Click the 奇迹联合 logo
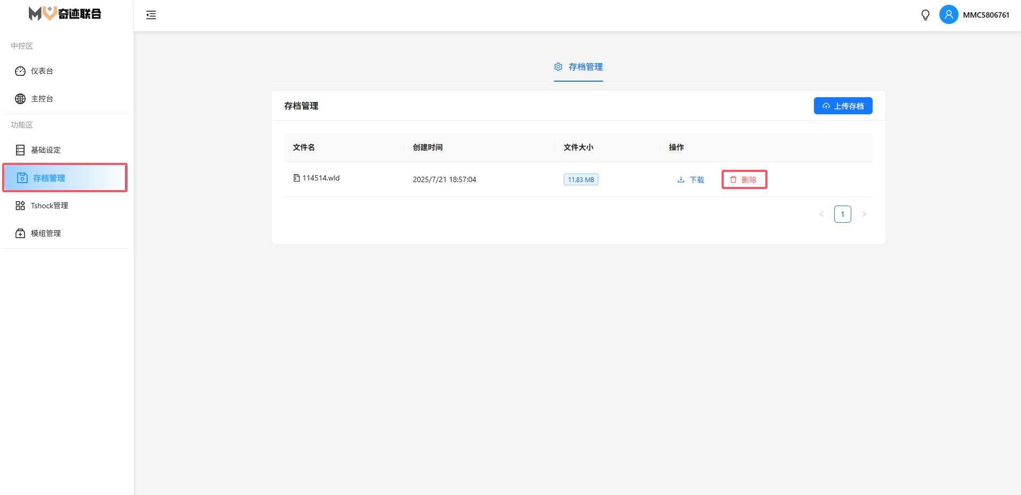Image resolution: width=1021 pixels, height=495 pixels. [65, 13]
